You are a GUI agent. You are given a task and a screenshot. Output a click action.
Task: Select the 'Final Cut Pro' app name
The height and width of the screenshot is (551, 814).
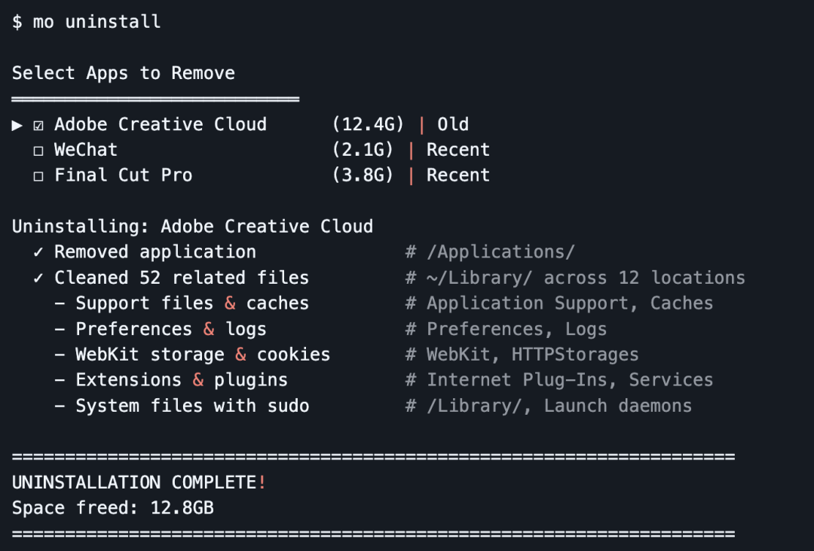(x=124, y=175)
